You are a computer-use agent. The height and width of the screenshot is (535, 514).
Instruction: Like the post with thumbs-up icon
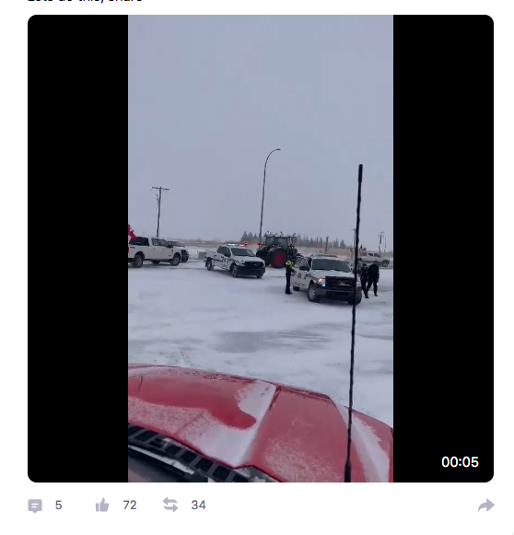click(x=102, y=505)
